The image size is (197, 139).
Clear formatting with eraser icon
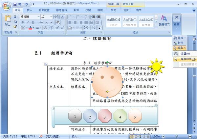click(x=58, y=22)
